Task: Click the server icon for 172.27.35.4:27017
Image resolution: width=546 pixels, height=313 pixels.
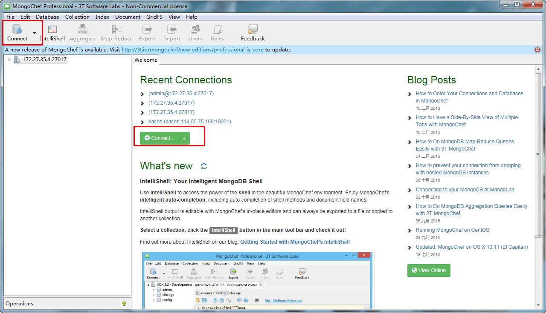Action: pyautogui.click(x=17, y=60)
